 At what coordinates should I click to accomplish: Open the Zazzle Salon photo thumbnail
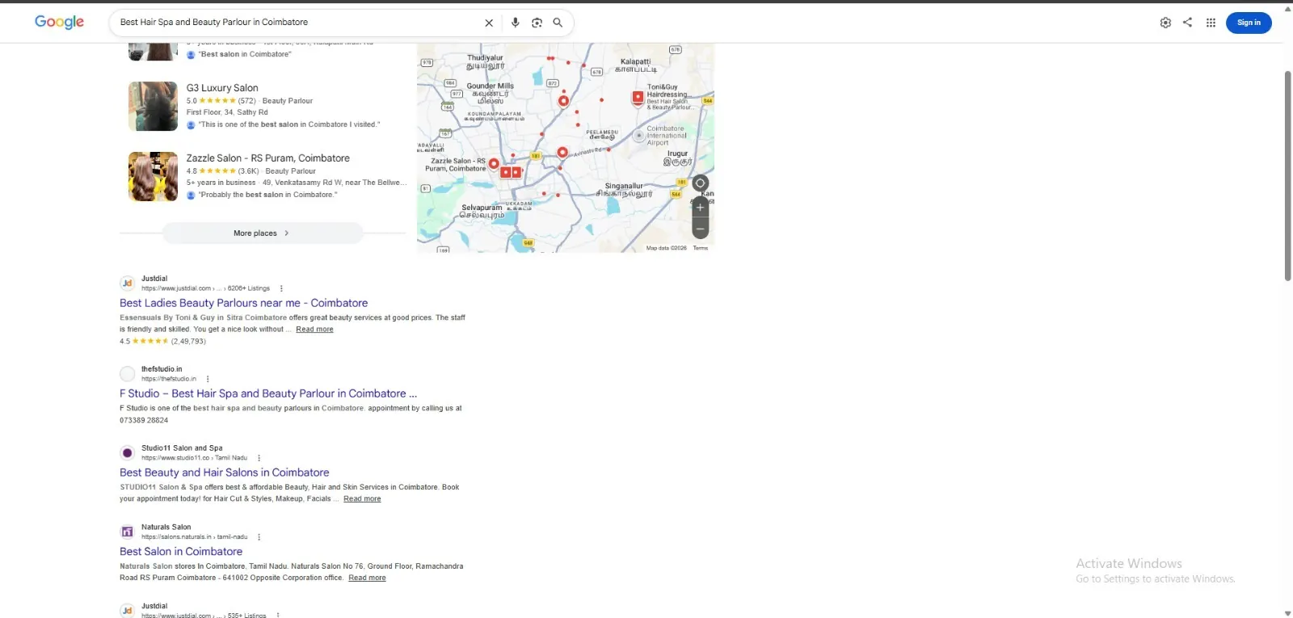tap(153, 176)
